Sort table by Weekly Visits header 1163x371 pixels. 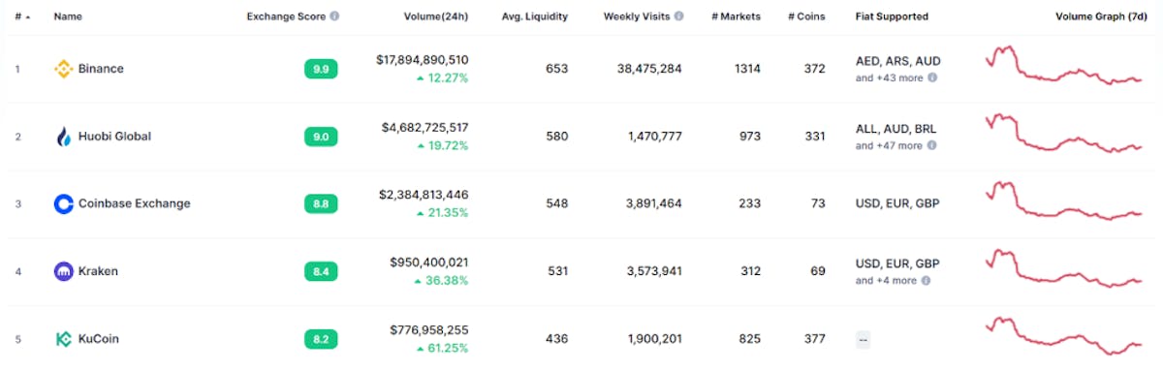click(637, 16)
